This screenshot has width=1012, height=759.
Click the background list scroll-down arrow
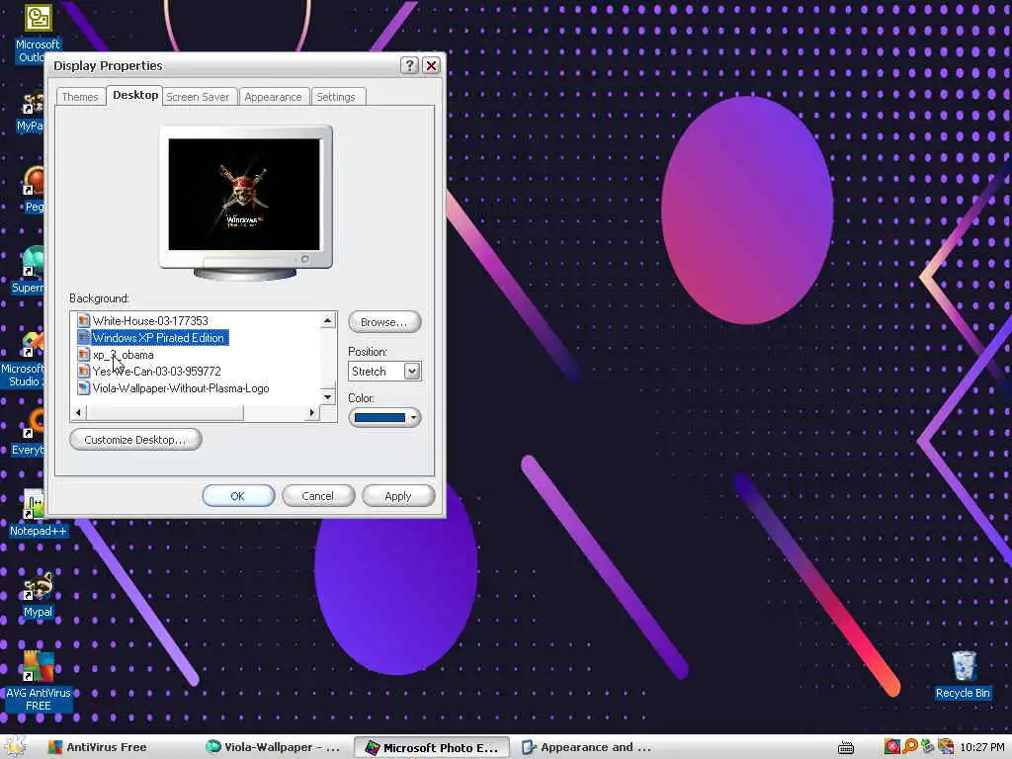(x=328, y=397)
